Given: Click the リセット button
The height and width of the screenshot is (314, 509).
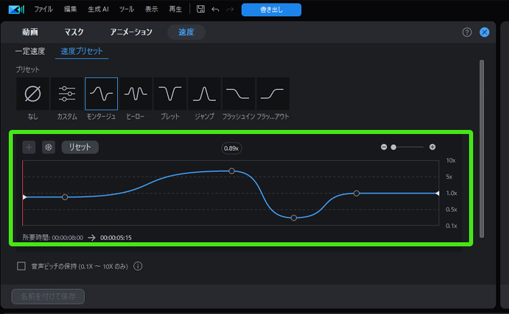Looking at the screenshot, I should [x=80, y=147].
